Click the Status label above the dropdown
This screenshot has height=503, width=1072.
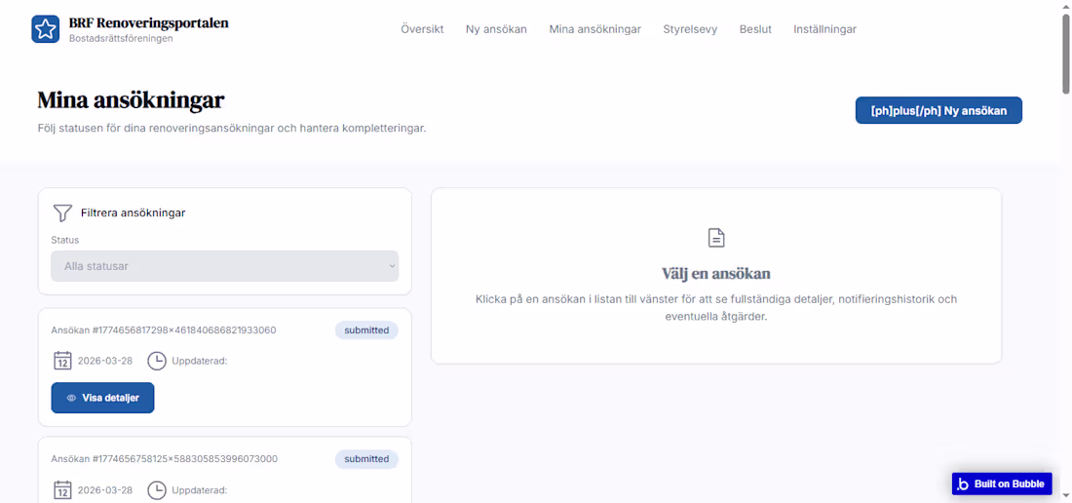65,240
